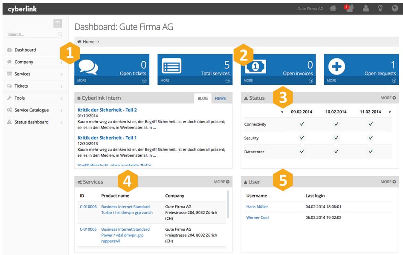Click MORE arrow on Open invoices tile
This screenshot has width=403, height=255.
pos(311,80)
